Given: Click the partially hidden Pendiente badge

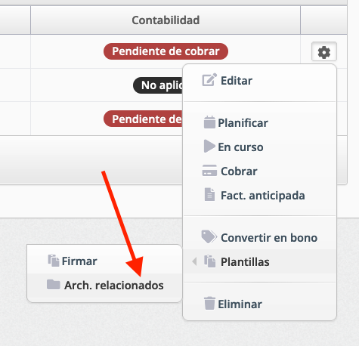Looking at the screenshot, I should tap(144, 119).
